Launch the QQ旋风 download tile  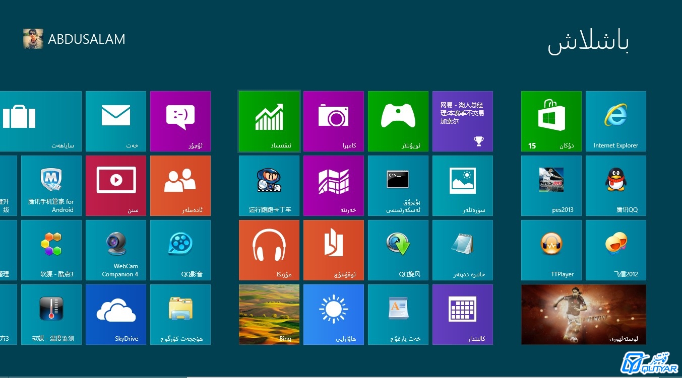[x=398, y=250]
